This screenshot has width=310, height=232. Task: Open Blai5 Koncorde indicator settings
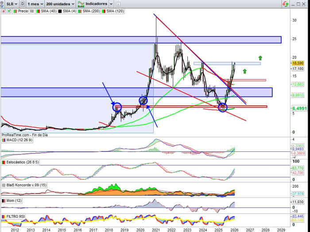24,185
